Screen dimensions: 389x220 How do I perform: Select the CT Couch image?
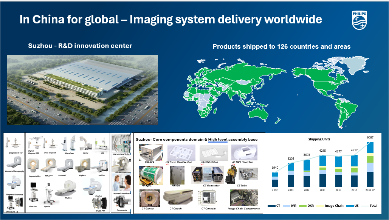click(178, 197)
